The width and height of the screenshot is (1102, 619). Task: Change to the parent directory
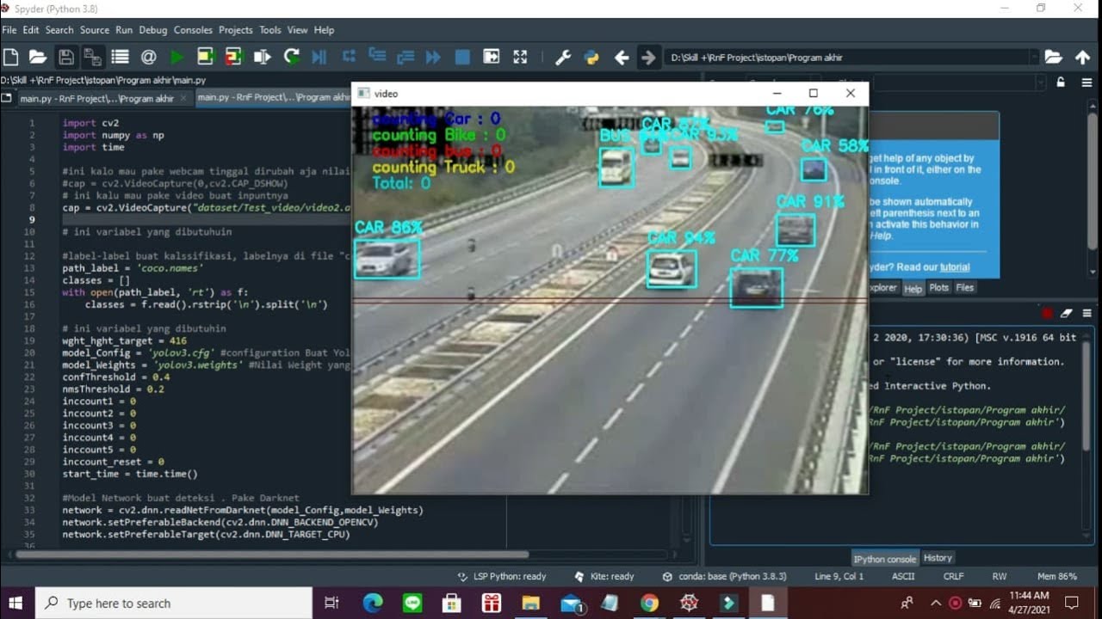(x=1082, y=58)
